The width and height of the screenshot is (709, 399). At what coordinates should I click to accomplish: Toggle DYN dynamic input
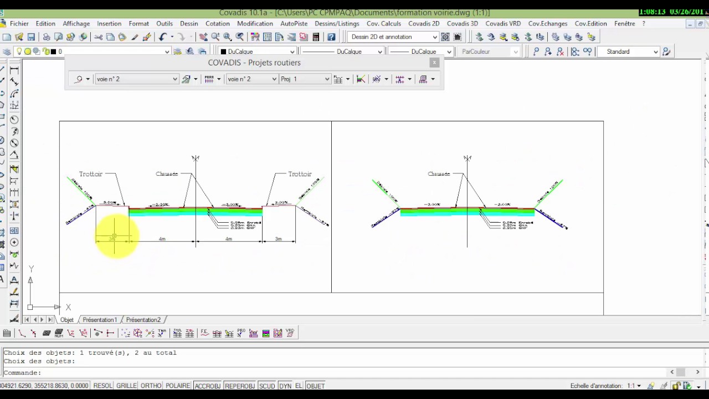coord(285,386)
